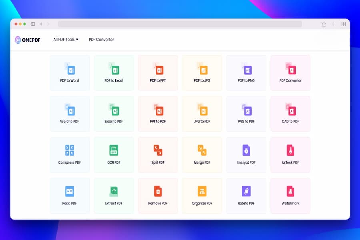Screen dimensions: 360x240
Task: Show the tab overview grid
Action: click(x=344, y=24)
